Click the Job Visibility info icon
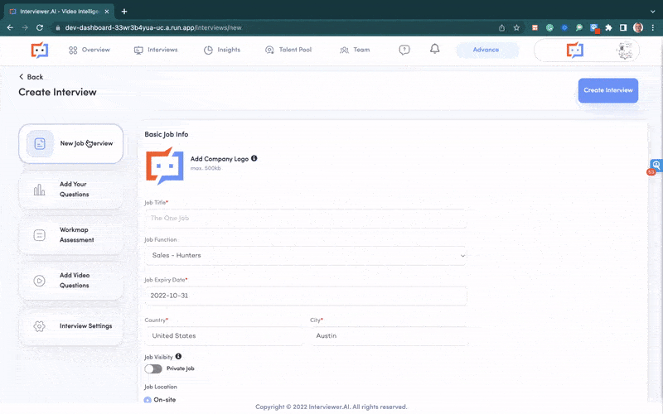 pyautogui.click(x=178, y=357)
